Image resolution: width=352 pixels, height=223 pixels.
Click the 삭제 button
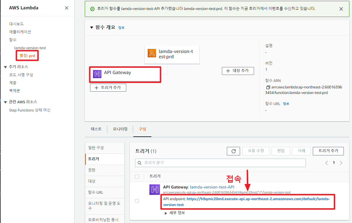[301, 151]
